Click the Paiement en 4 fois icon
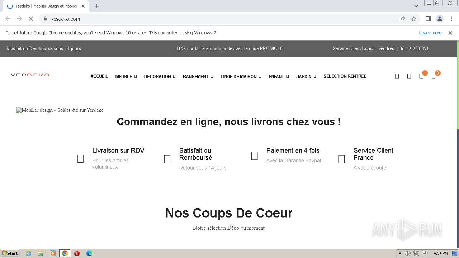The height and width of the screenshot is (258, 459). tap(254, 156)
